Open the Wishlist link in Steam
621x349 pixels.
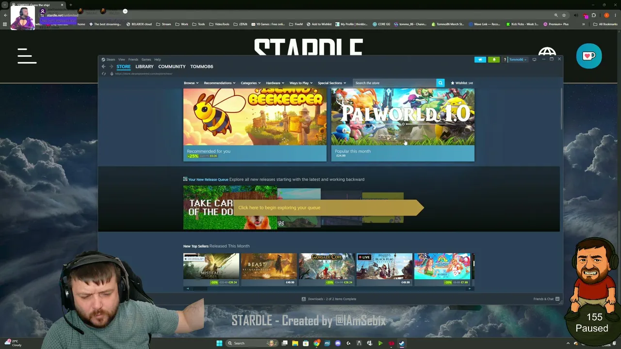click(x=462, y=83)
